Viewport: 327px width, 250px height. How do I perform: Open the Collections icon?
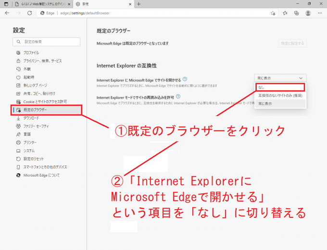pos(296,13)
